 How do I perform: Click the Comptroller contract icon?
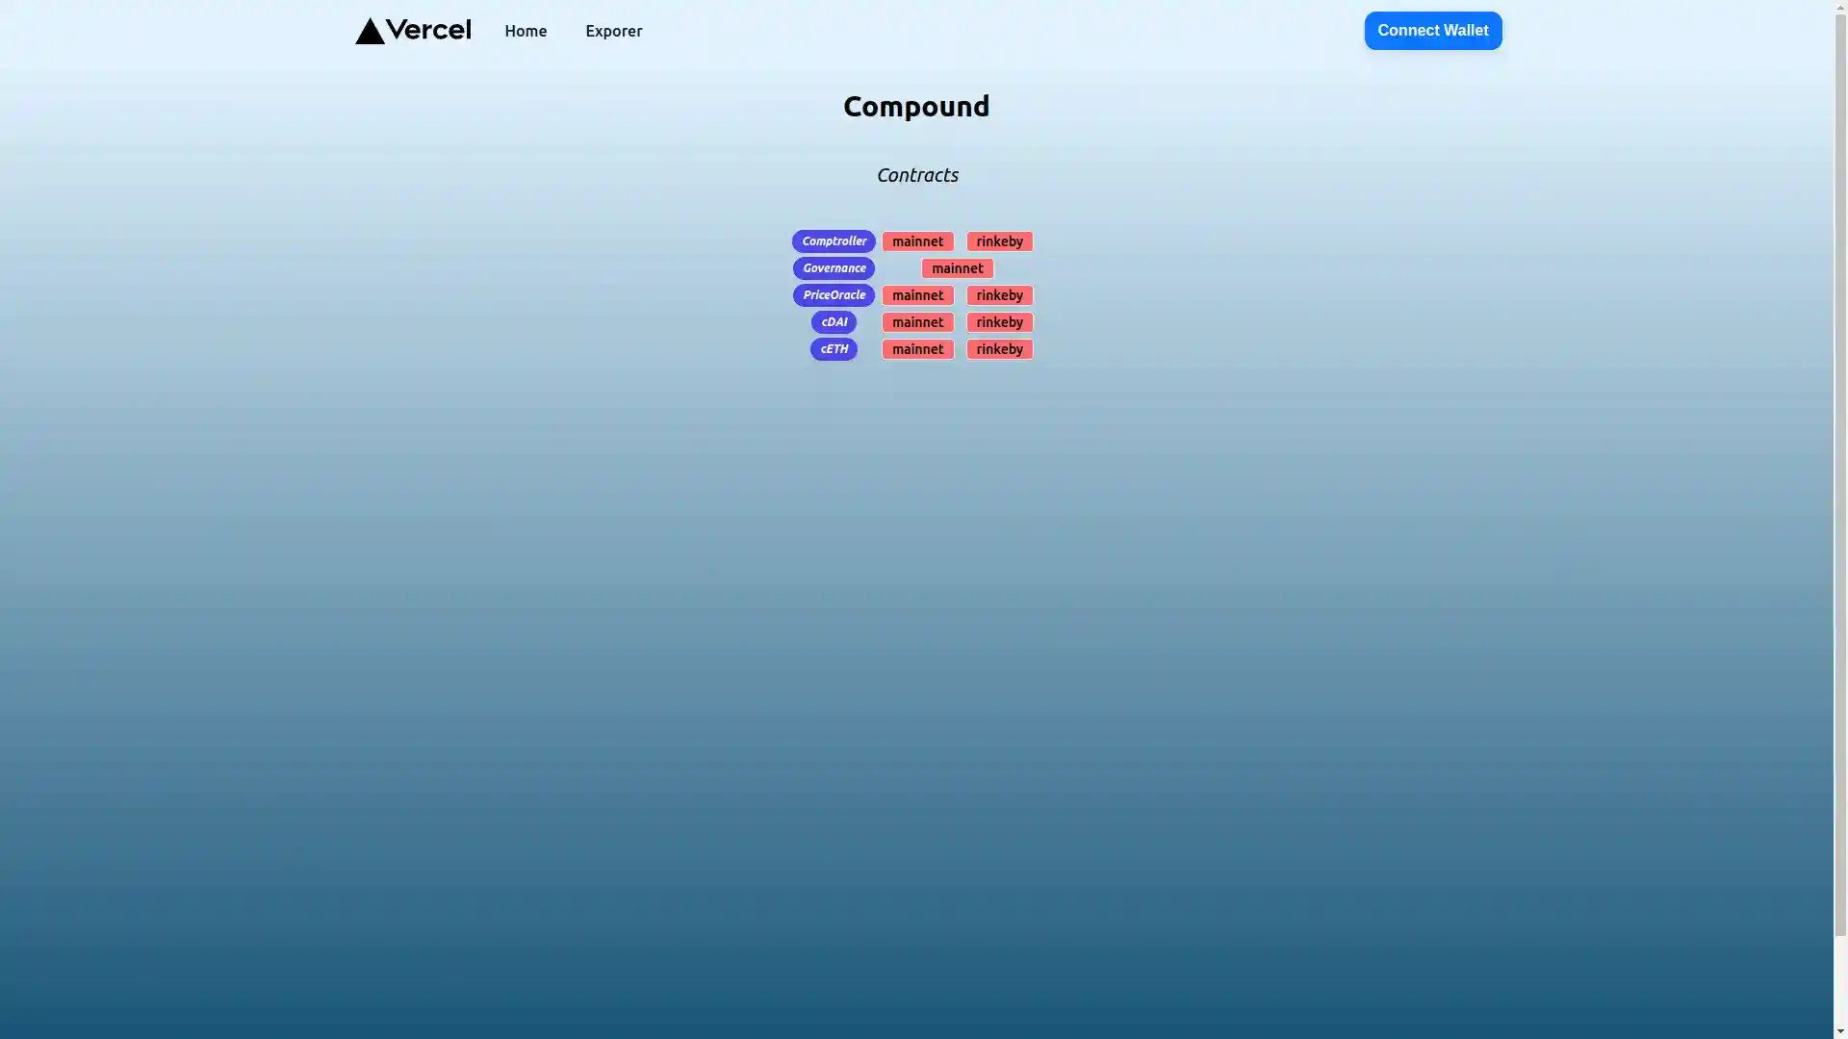pyautogui.click(x=834, y=241)
